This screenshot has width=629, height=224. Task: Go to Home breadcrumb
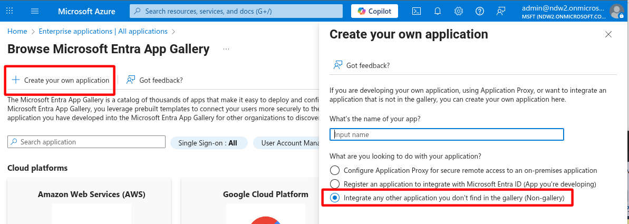tap(17, 31)
